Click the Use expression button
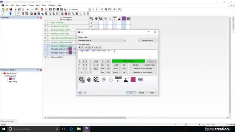Image resolution: width=235 pixels, height=132 pixels. (148, 40)
